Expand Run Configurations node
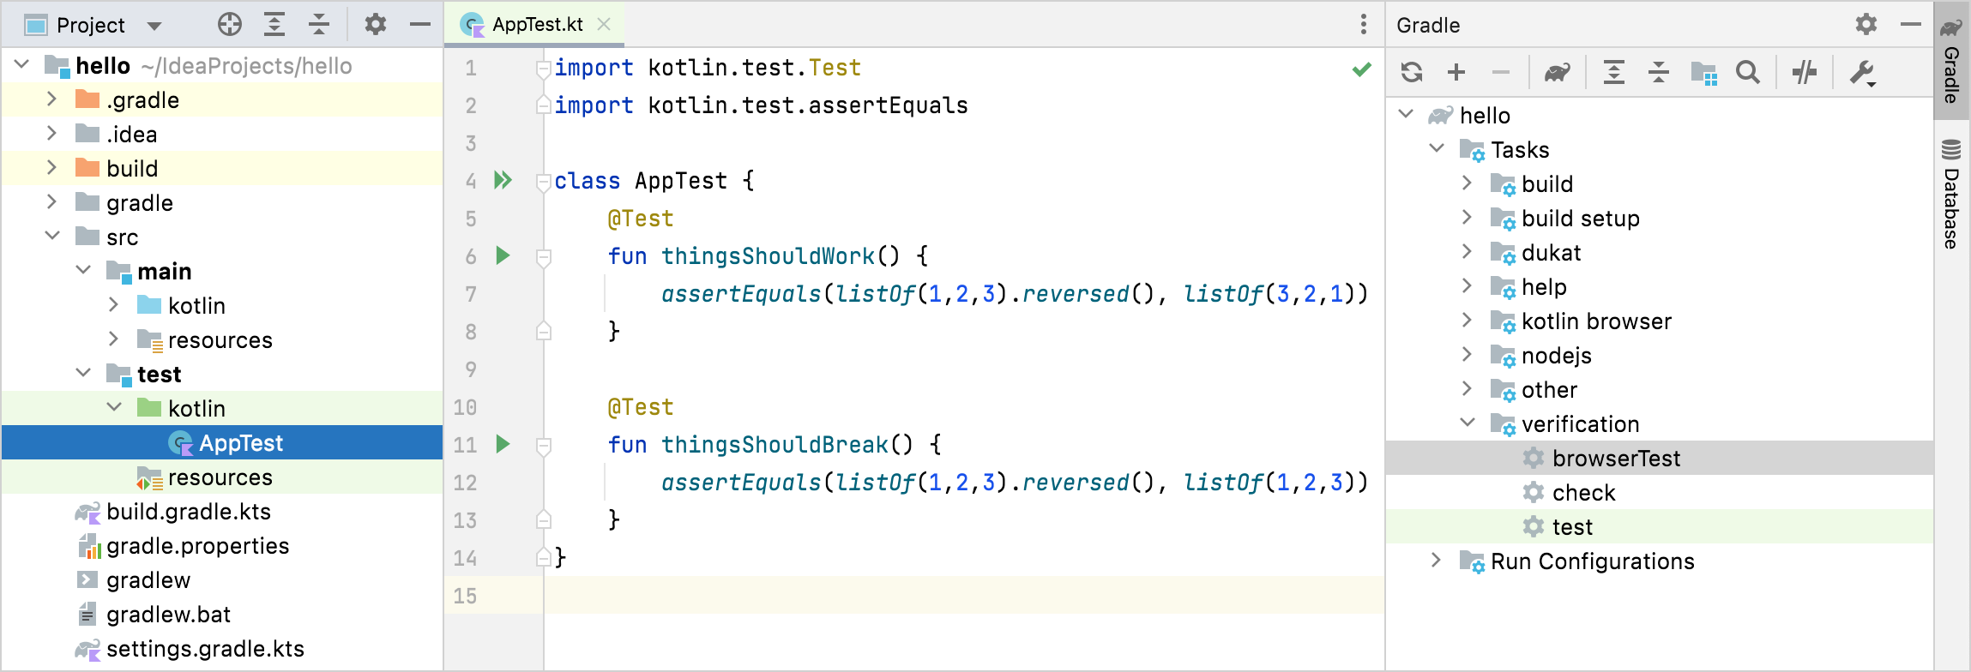 tap(1437, 560)
